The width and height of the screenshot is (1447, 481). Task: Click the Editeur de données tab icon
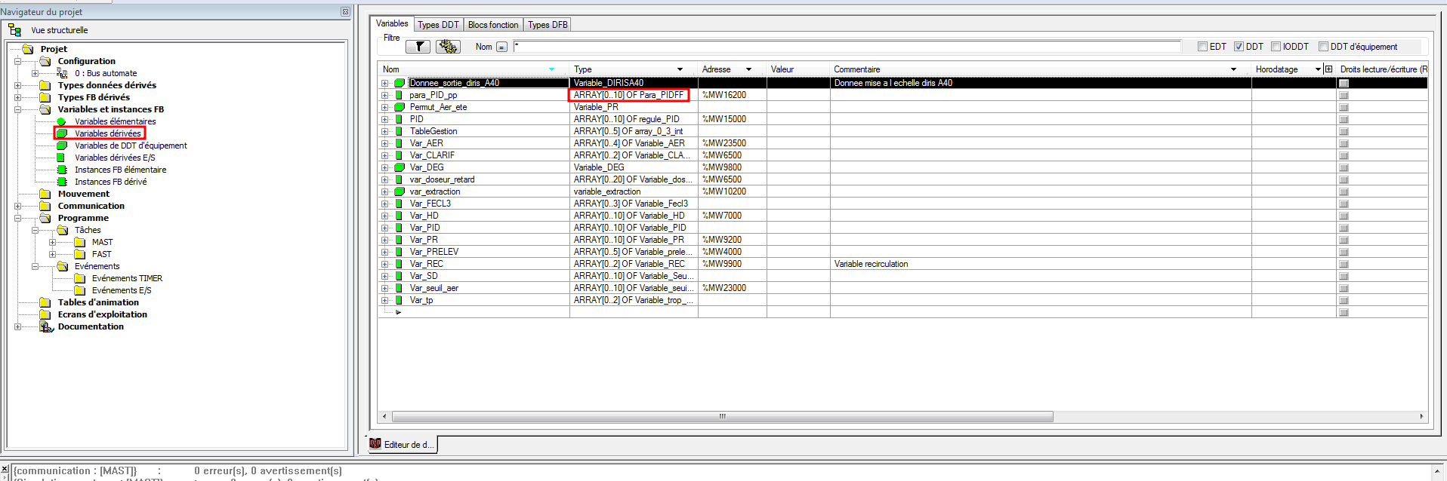375,444
